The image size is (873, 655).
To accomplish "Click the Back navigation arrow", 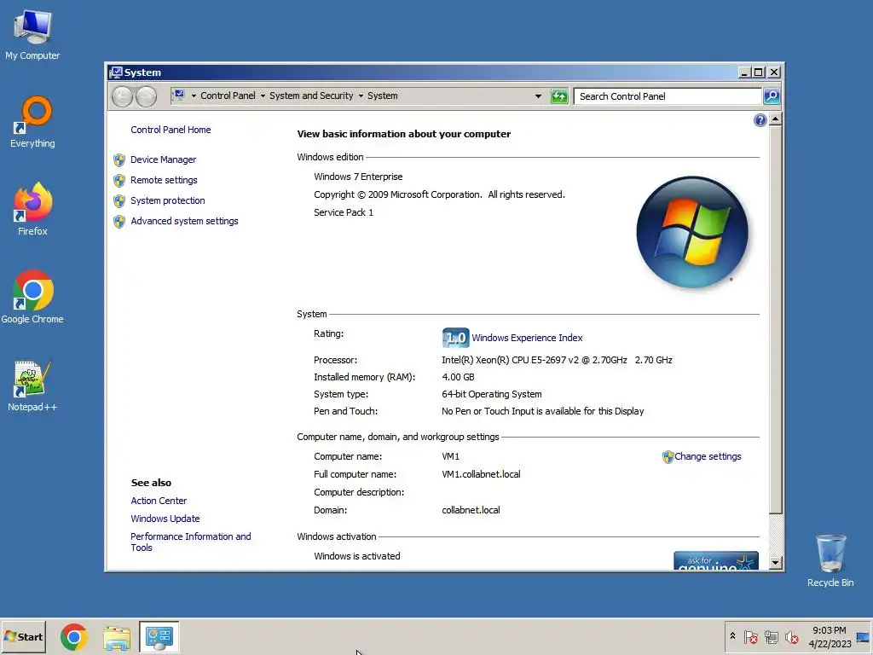I will coord(122,96).
